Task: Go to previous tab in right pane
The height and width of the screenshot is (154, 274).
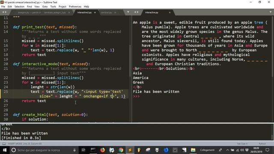Action: point(135,12)
